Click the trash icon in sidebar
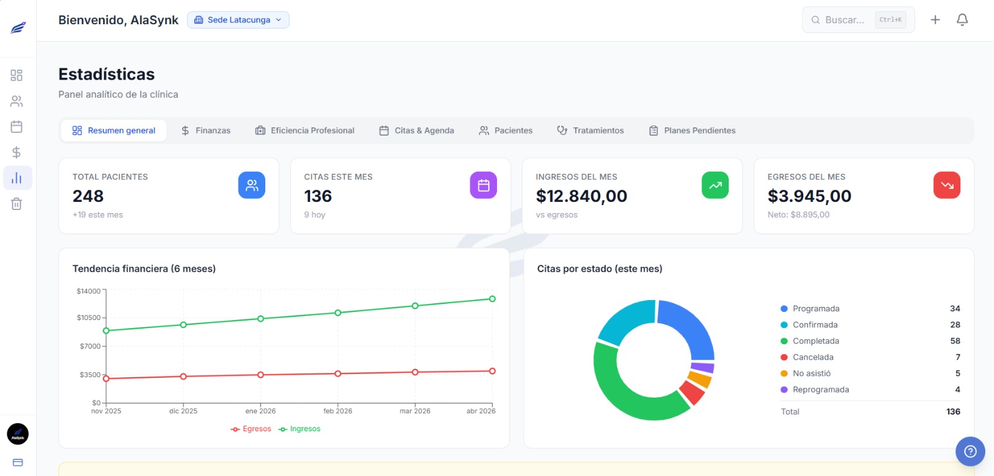Screen dimensions: 994x476 click(x=17, y=204)
